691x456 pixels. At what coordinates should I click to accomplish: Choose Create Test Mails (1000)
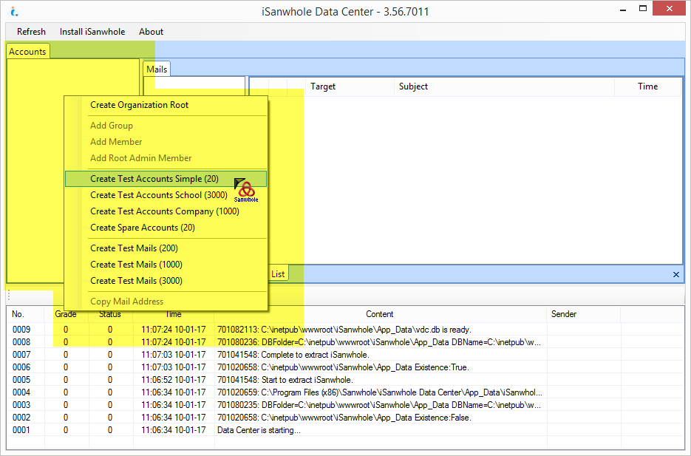pyautogui.click(x=166, y=265)
